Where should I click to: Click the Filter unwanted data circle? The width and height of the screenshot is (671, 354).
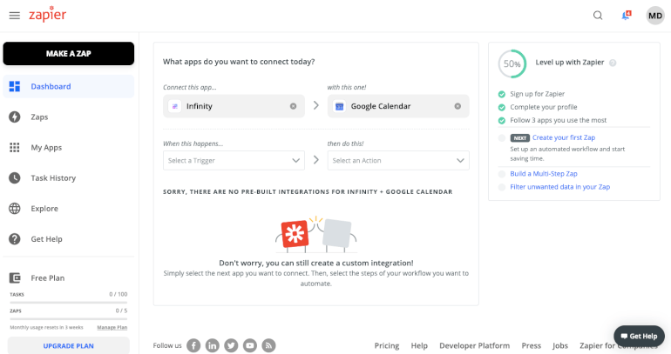[x=502, y=187]
